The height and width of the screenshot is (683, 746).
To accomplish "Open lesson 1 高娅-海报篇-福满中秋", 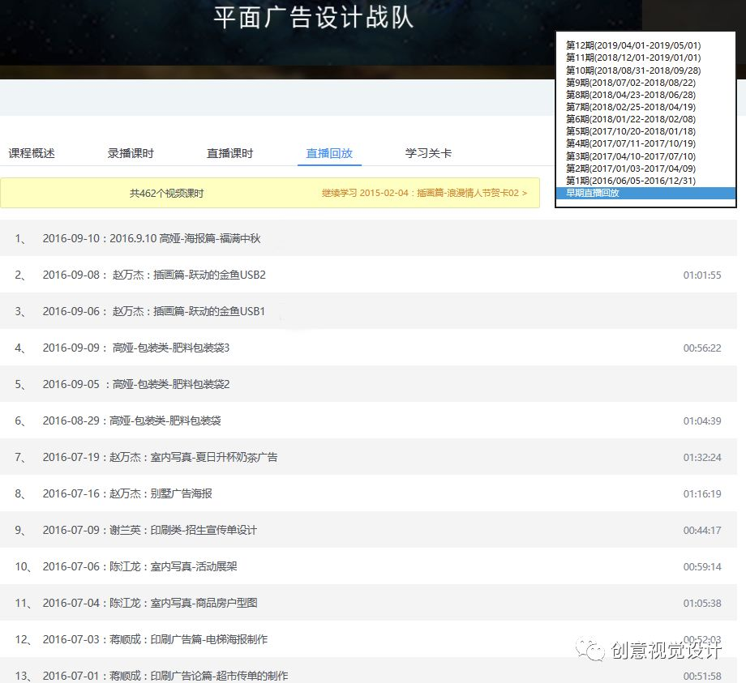I will [x=368, y=238].
